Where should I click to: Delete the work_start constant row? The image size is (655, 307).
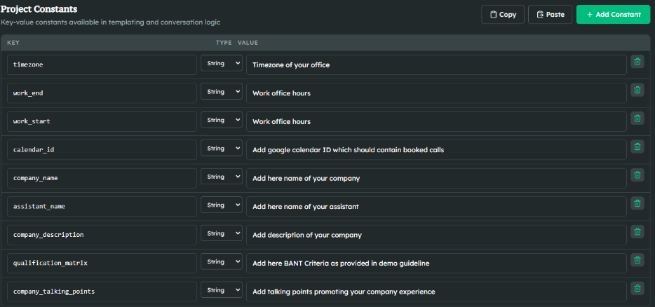(637, 118)
